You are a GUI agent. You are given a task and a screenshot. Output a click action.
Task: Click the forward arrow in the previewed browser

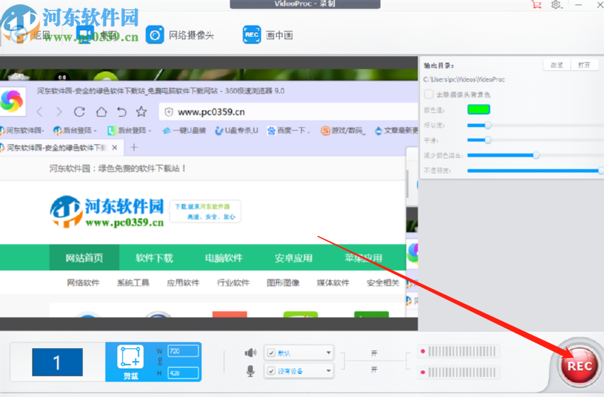59,112
